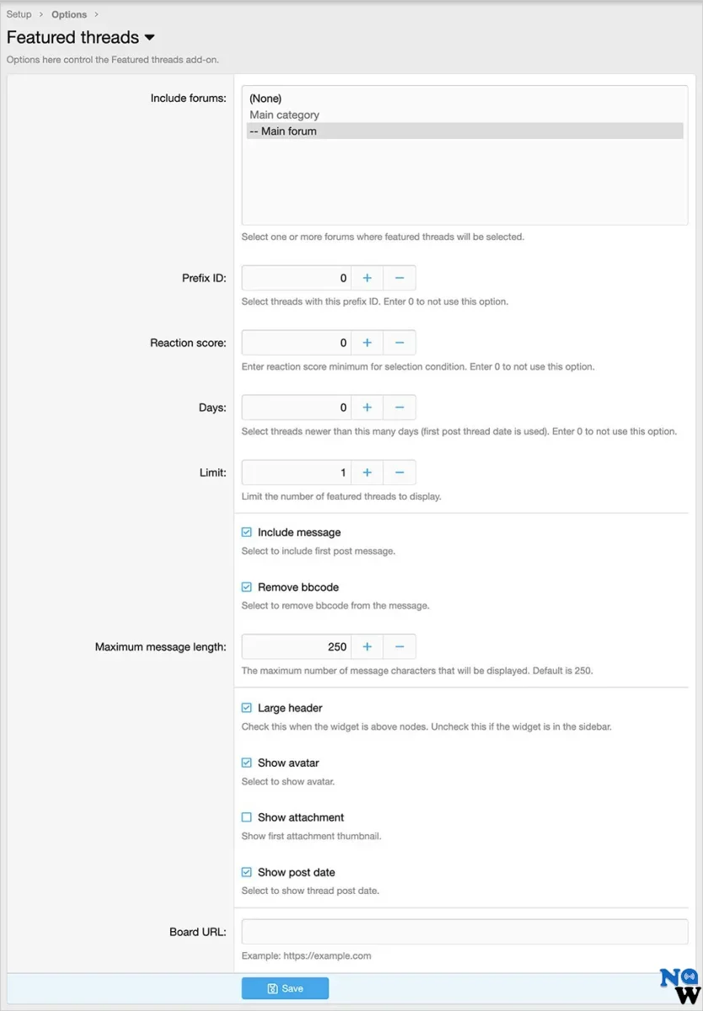Enable the Show attachment checkbox
Viewport: 703px width, 1011px height.
pos(247,817)
